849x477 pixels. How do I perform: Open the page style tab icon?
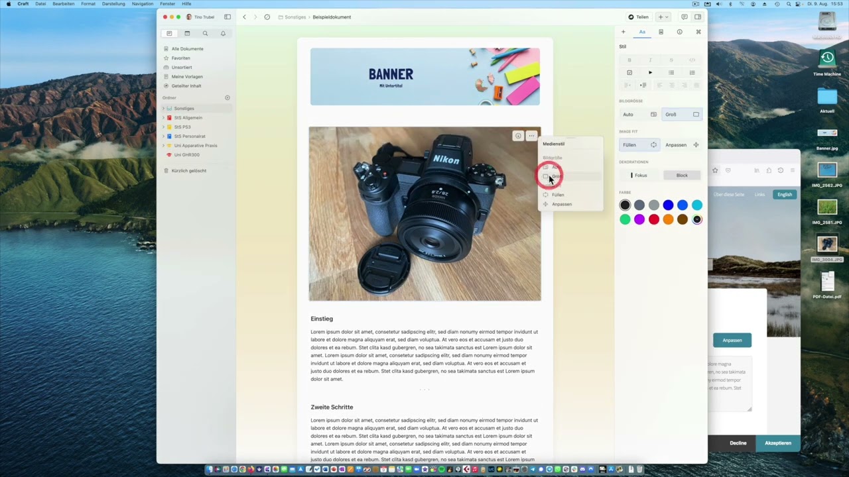coord(661,32)
